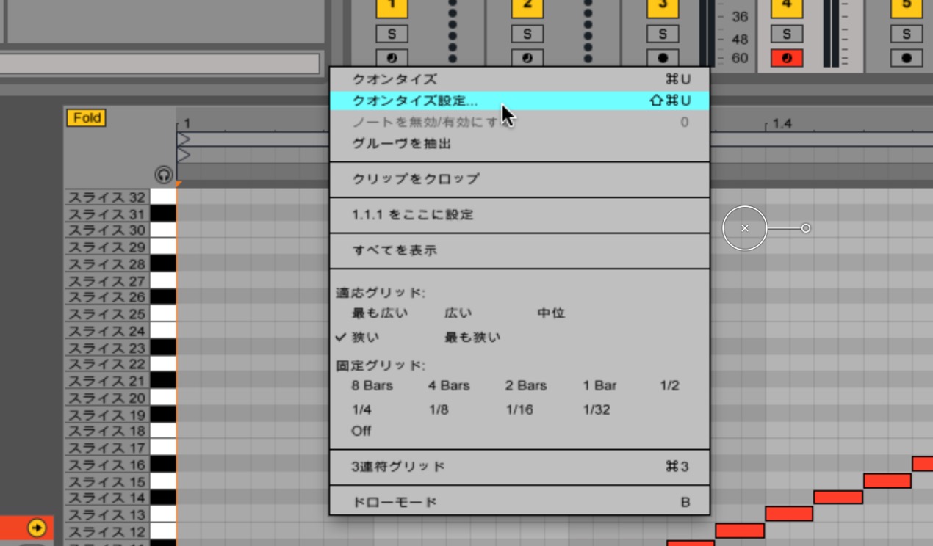Select クリップをクロップ menu item

pos(519,179)
